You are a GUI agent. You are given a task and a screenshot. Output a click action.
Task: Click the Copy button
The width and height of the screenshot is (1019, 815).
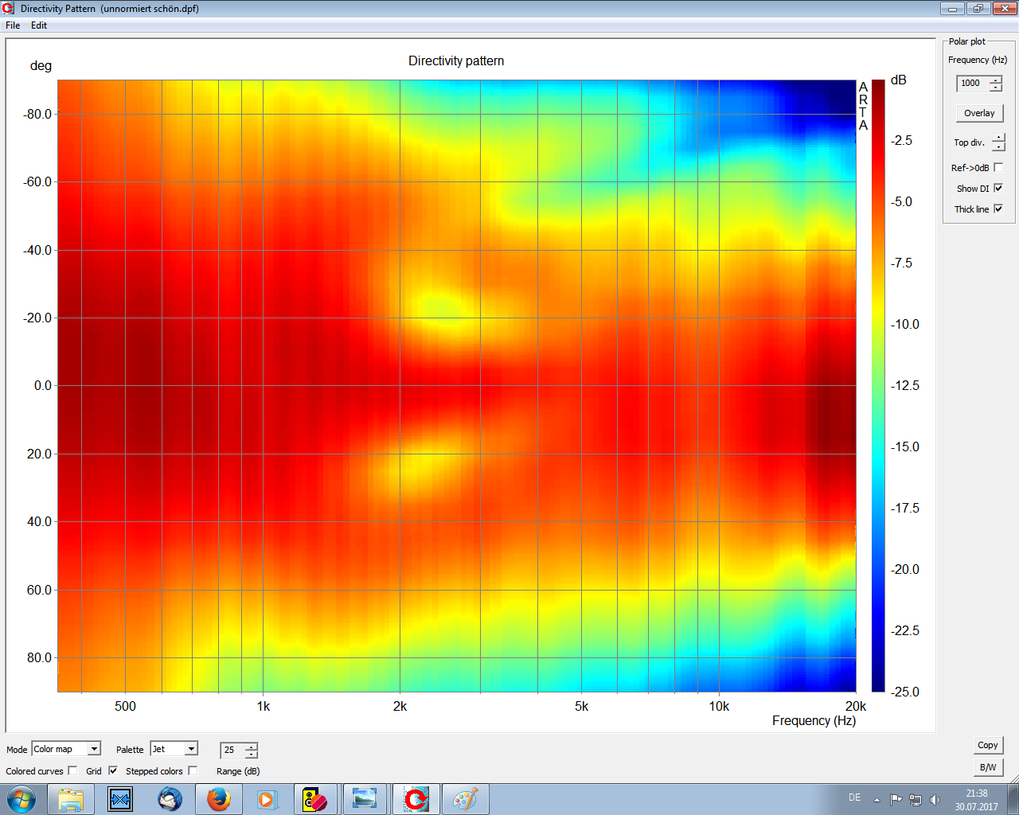(987, 745)
